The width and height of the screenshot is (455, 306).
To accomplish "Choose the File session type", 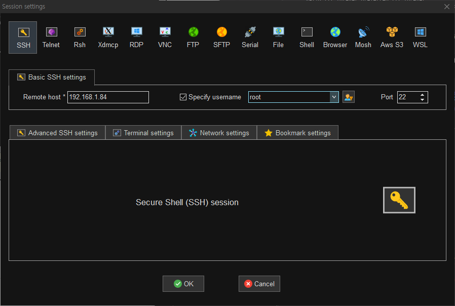I will (x=278, y=37).
